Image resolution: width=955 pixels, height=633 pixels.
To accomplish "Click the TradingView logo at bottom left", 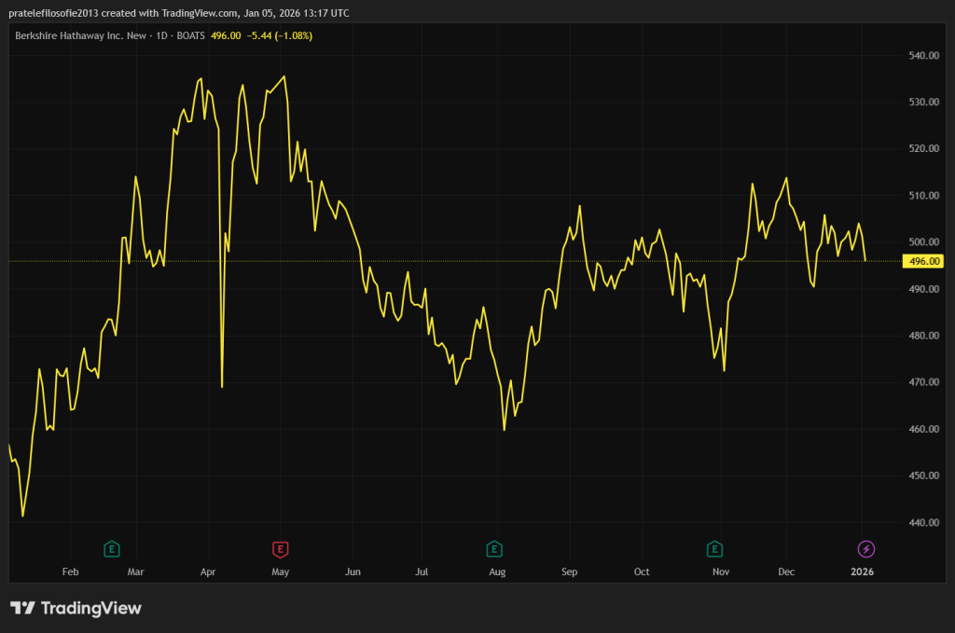I will coord(76,608).
